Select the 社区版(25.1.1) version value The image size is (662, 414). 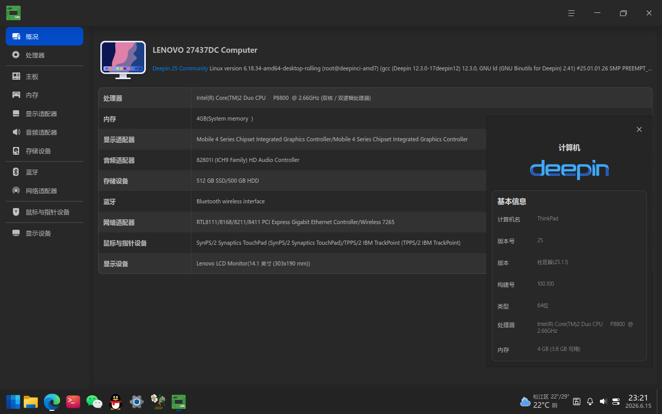click(x=553, y=262)
